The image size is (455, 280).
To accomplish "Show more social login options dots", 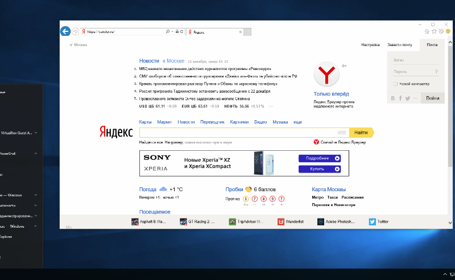I will tap(415, 98).
